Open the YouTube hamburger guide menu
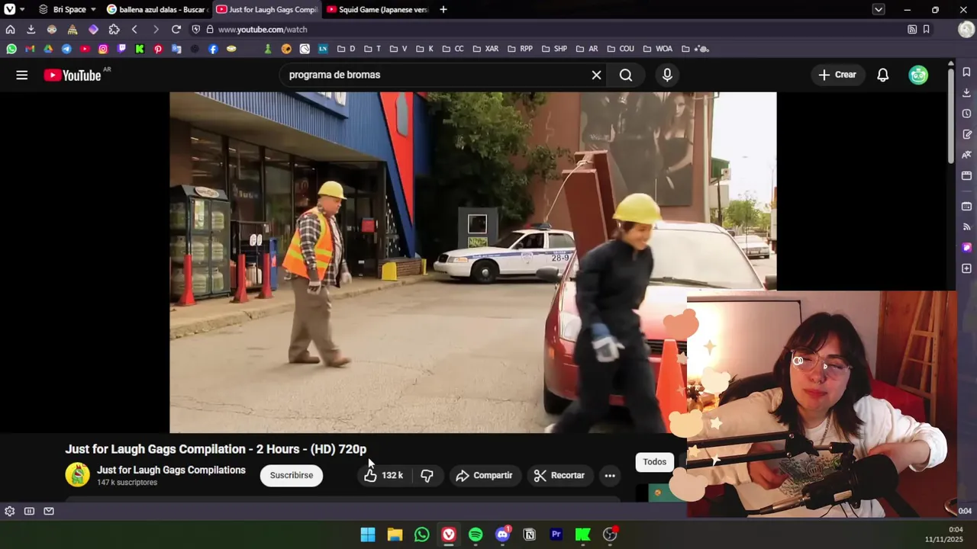 click(x=22, y=75)
